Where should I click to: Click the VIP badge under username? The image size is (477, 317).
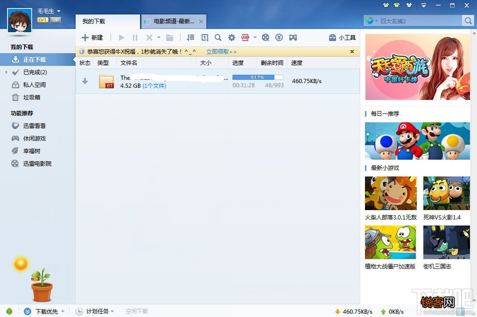[56, 20]
